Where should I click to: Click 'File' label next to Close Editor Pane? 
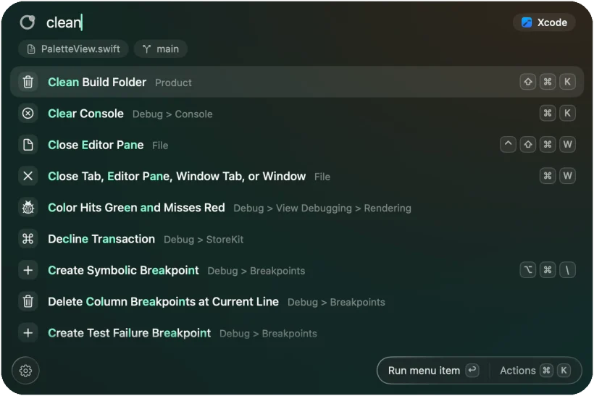pos(160,146)
